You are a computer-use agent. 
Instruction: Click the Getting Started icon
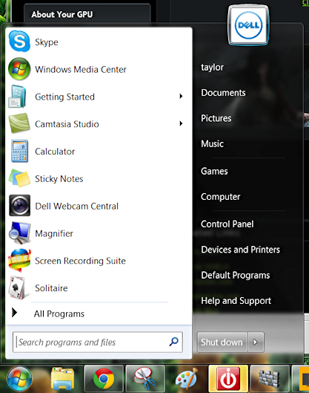(17, 97)
